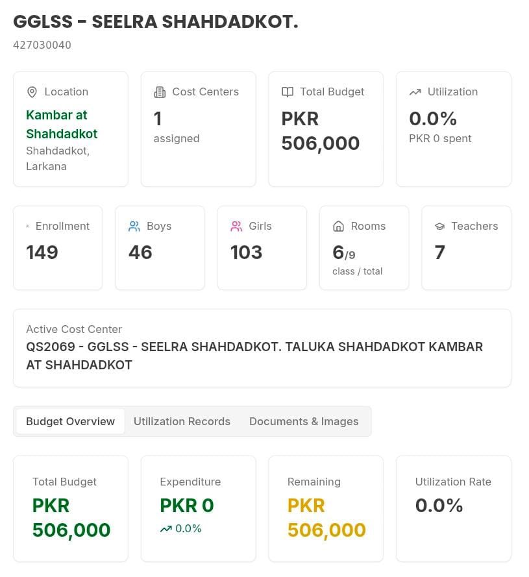Click the Remaining PKR 506,000 card
Viewport: 529px width, 577px height.
coord(326,509)
